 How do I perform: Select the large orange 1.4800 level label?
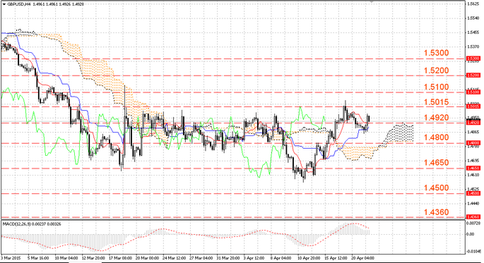tap(436, 137)
